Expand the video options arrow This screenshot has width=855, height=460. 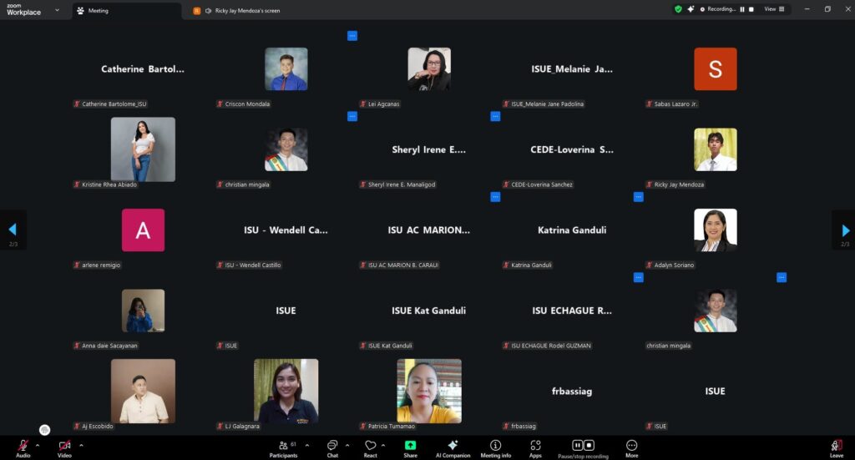coord(81,445)
